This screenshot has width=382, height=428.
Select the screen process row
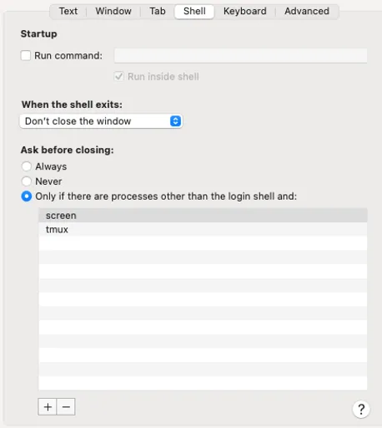[203, 216]
